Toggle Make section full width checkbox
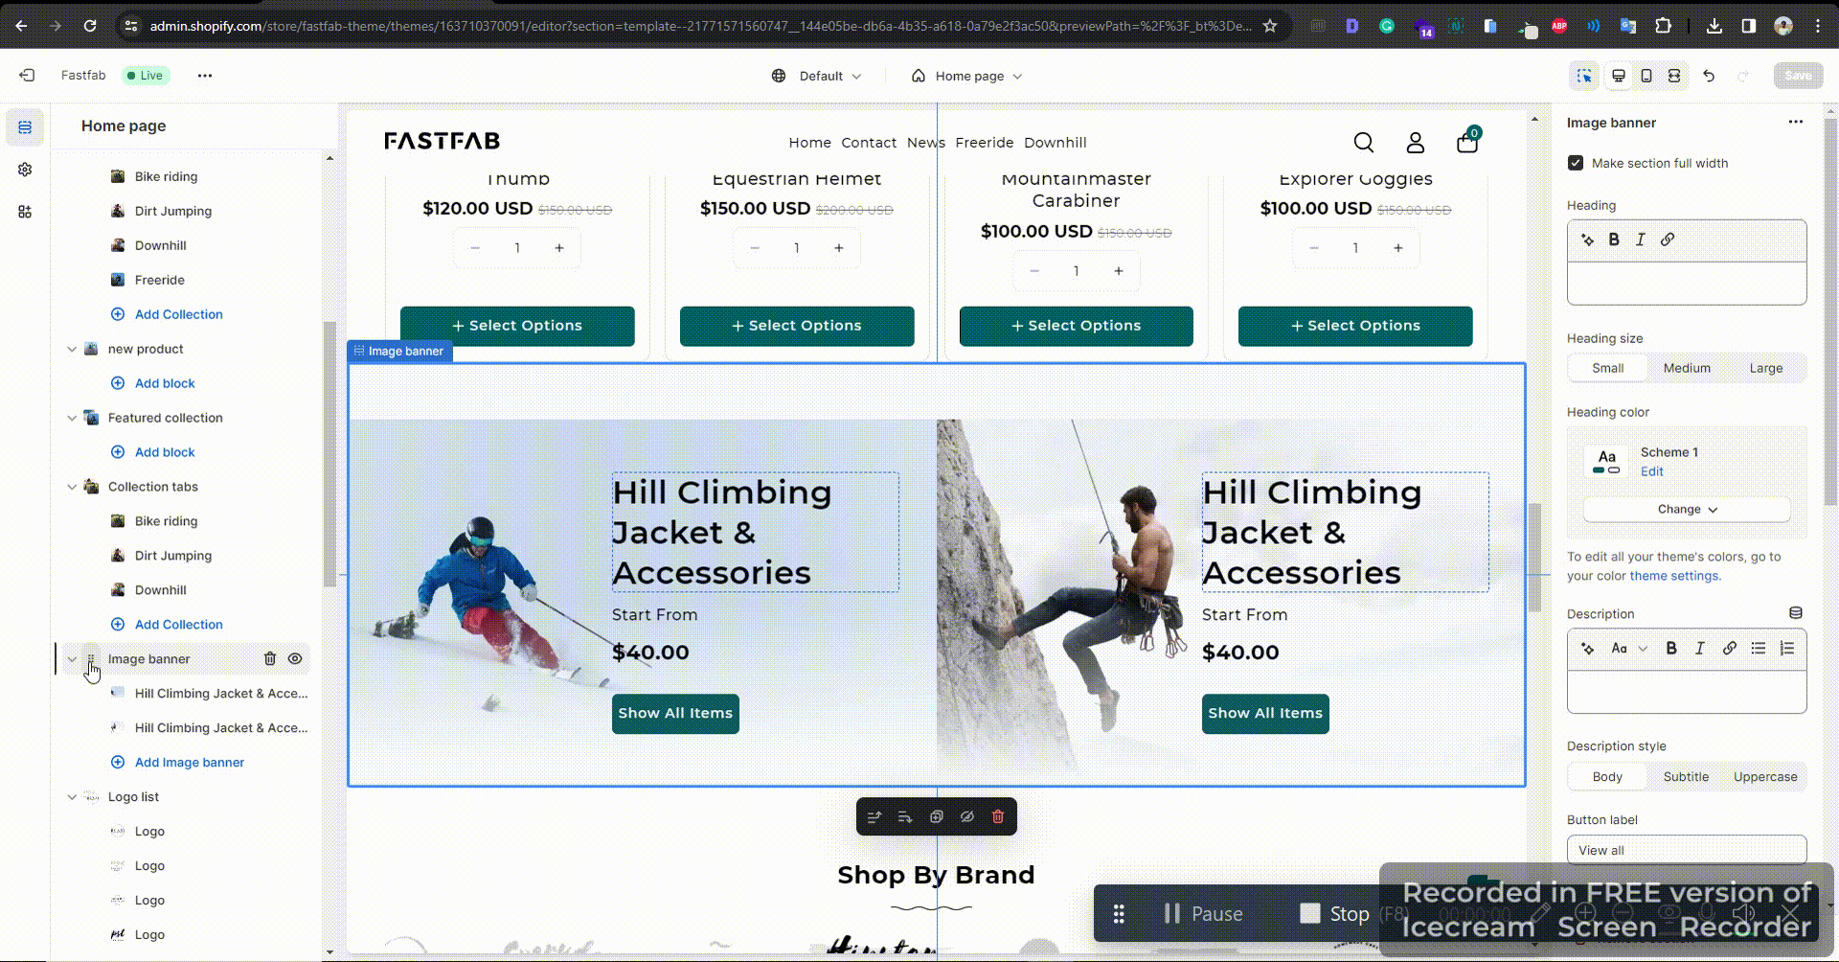Screen dimensions: 1839x962 [1576, 163]
